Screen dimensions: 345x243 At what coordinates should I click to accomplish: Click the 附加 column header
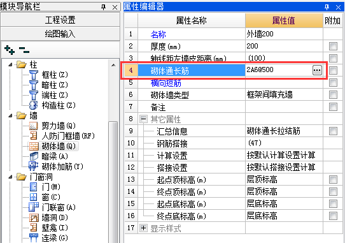332,20
